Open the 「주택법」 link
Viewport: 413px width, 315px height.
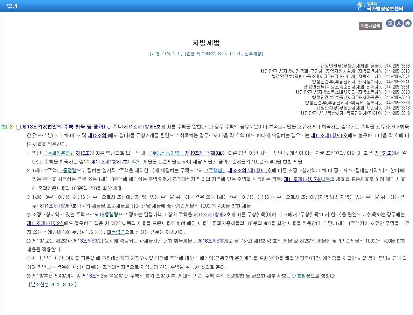(x=215, y=171)
